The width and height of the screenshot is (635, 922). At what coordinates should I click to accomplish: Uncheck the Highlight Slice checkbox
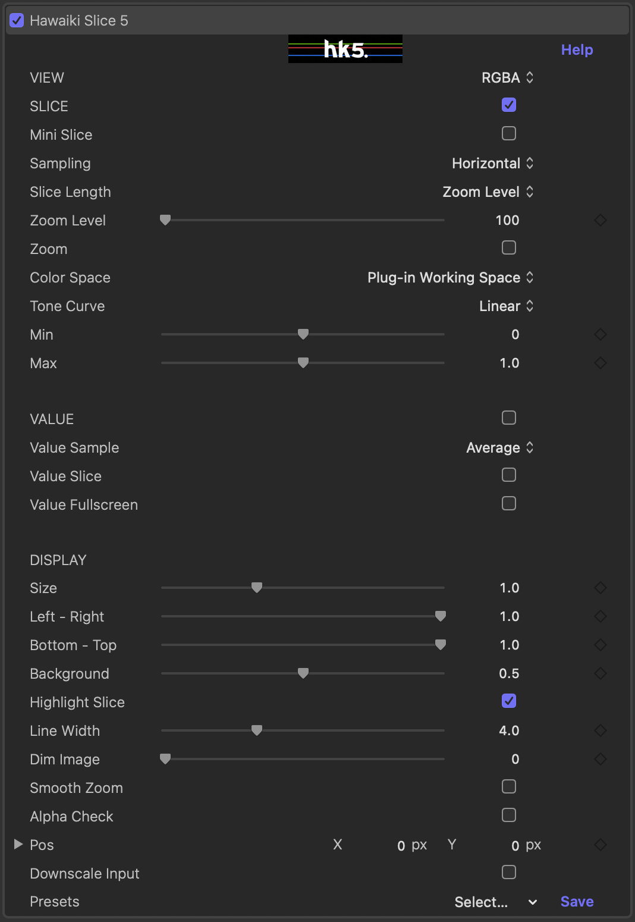tap(509, 701)
